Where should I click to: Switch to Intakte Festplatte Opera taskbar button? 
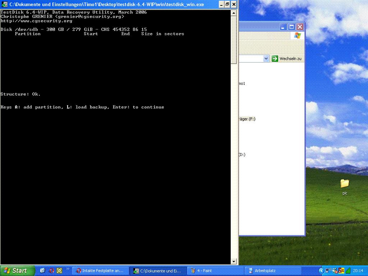tap(100, 271)
